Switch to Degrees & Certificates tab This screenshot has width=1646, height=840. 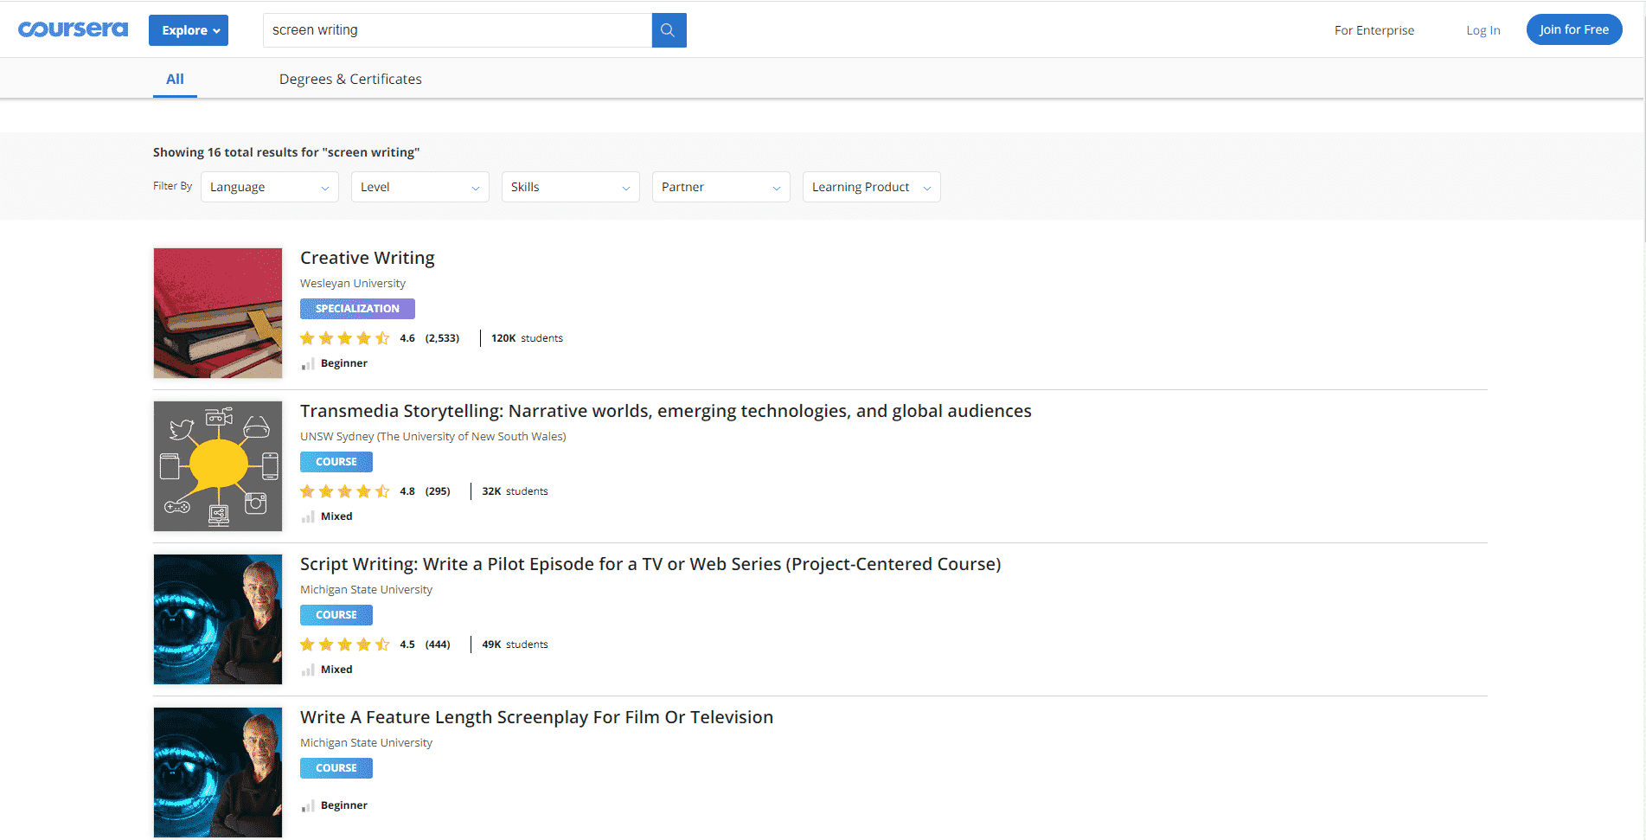pyautogui.click(x=350, y=79)
